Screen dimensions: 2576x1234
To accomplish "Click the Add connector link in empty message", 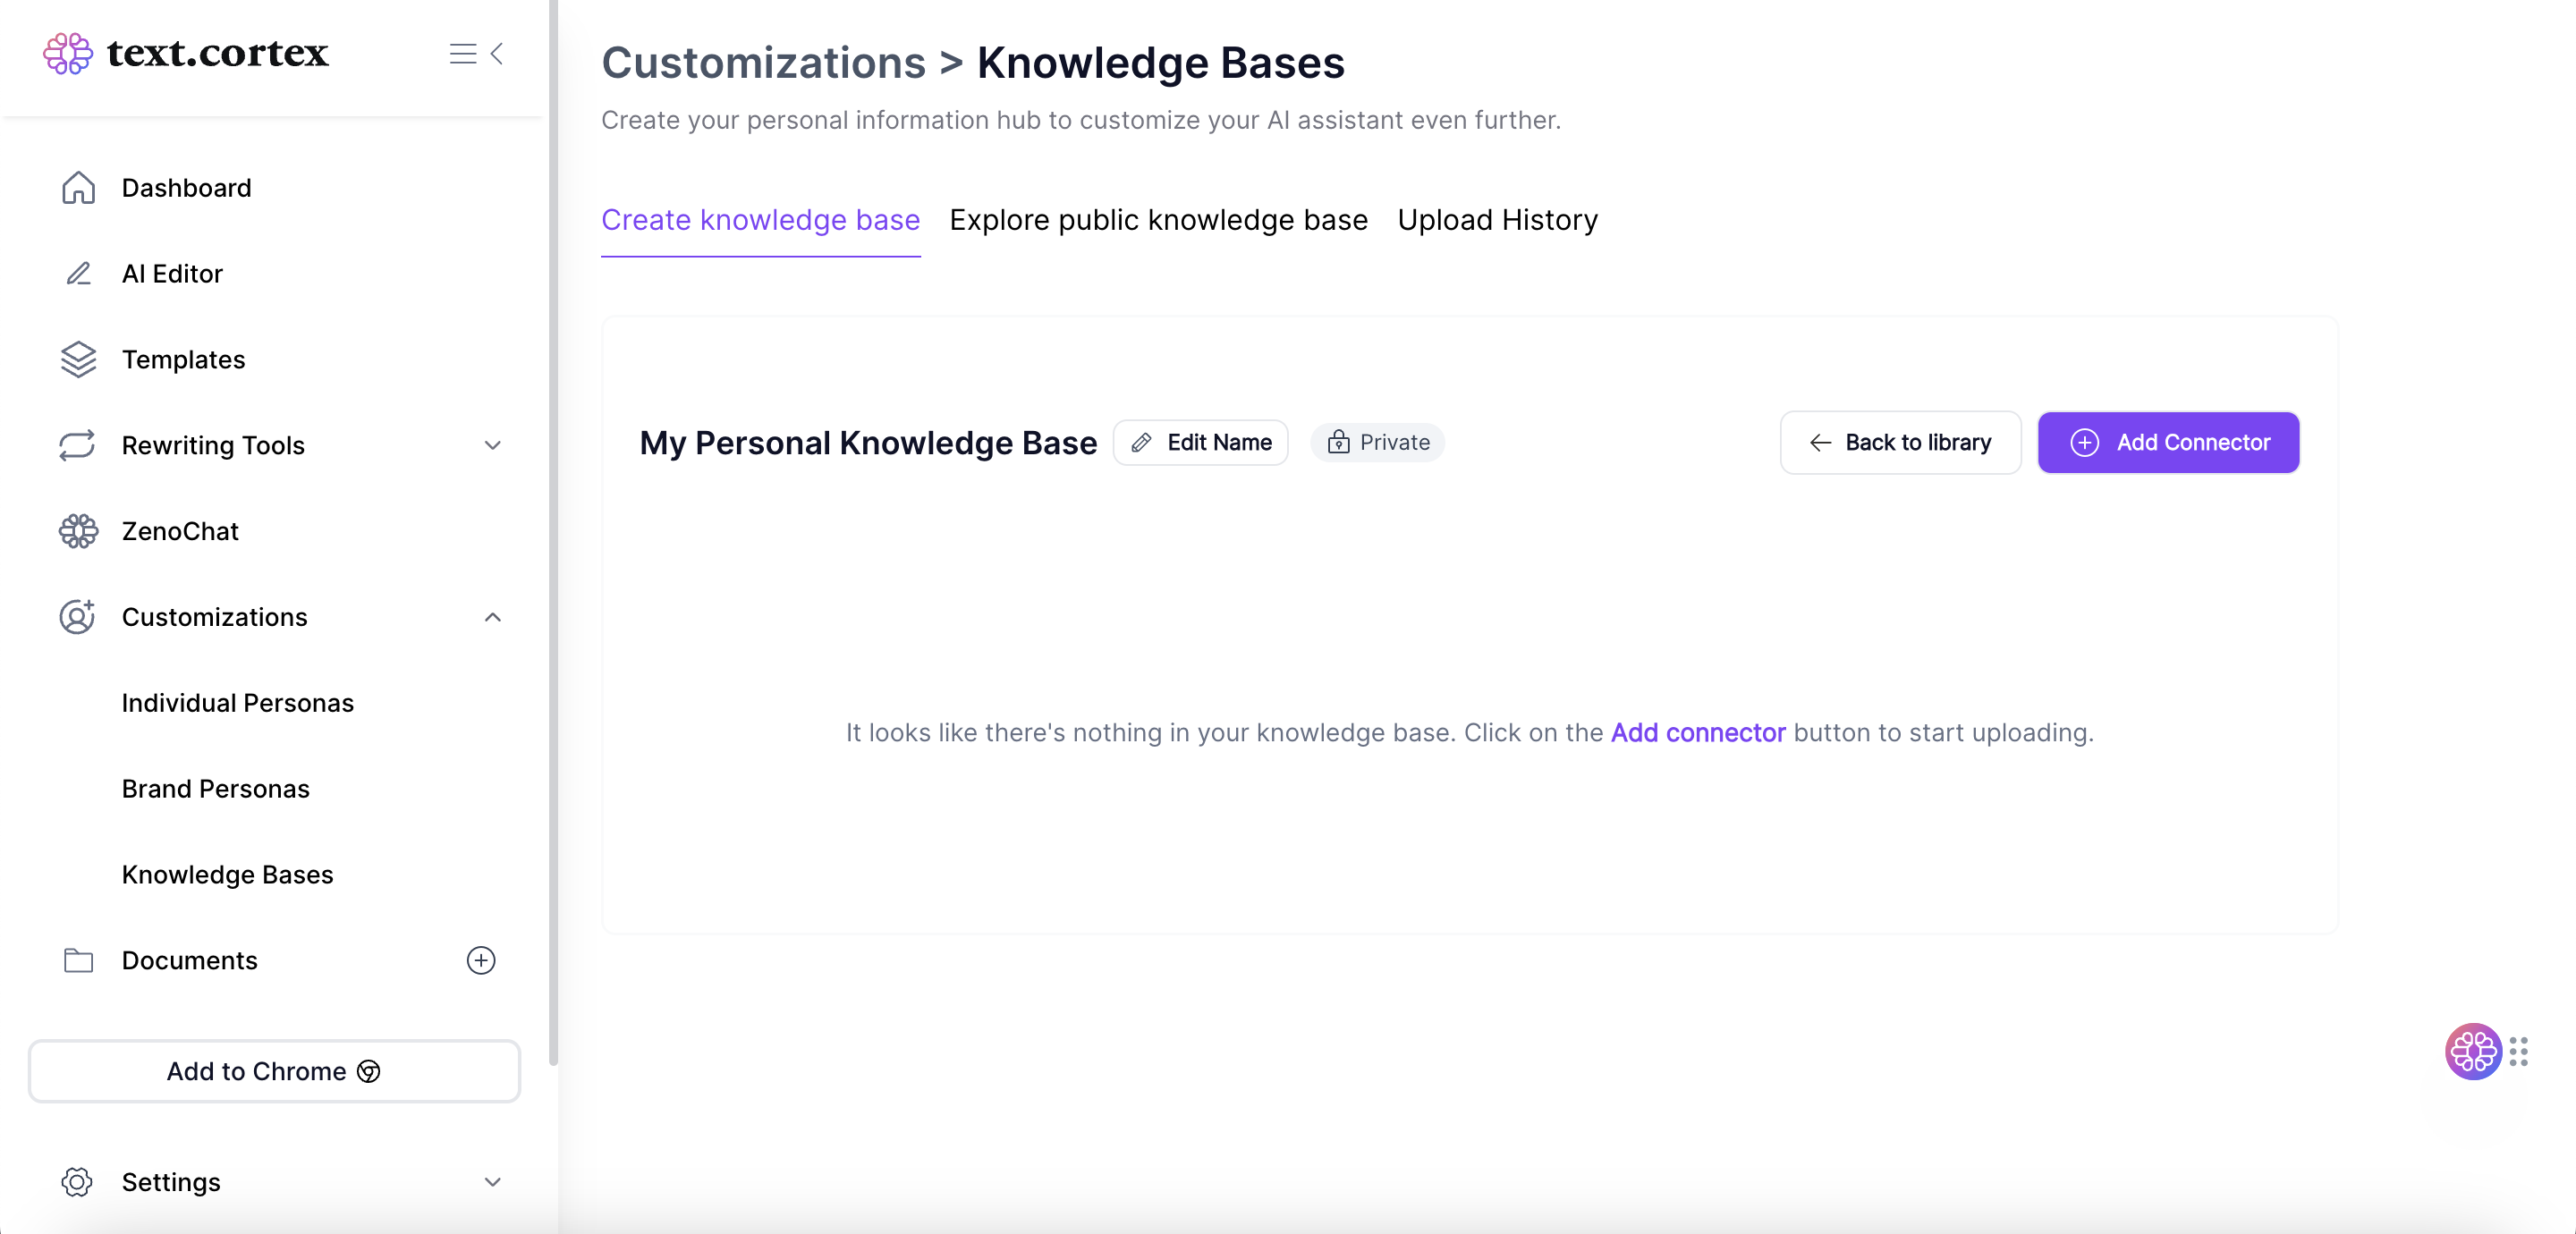I will 1697,733.
